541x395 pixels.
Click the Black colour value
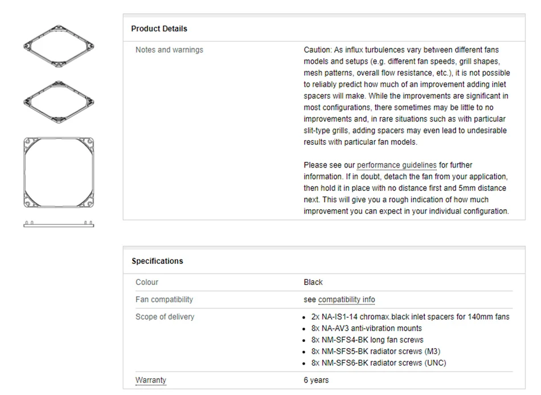point(313,282)
